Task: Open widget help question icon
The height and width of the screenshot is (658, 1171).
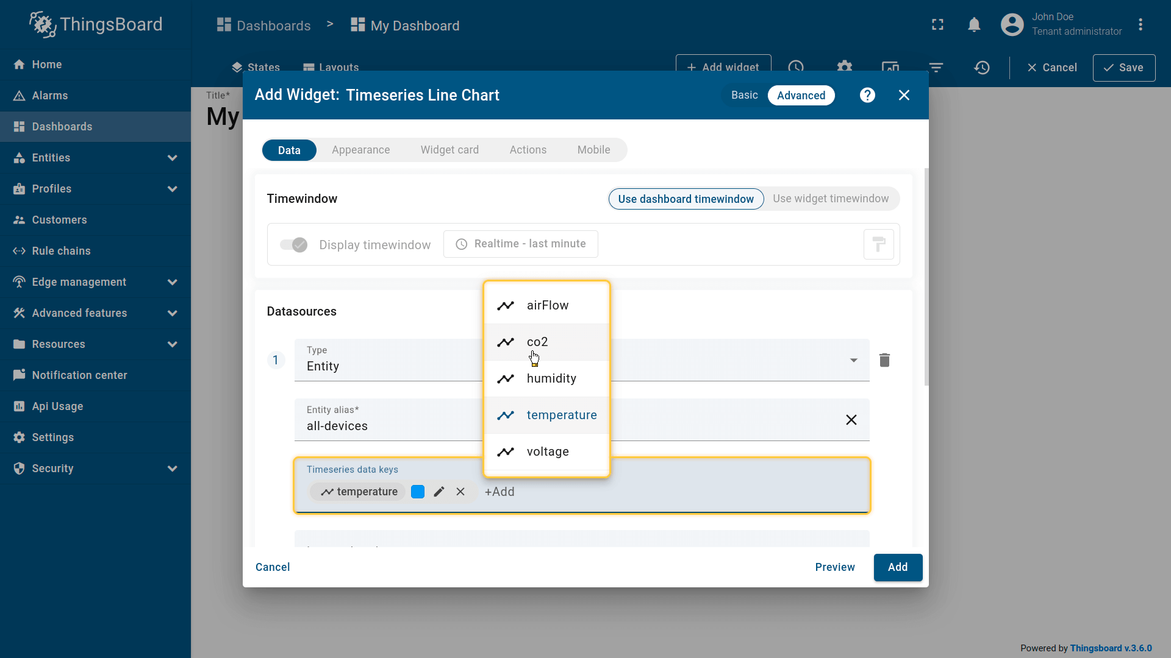Action: tap(867, 95)
